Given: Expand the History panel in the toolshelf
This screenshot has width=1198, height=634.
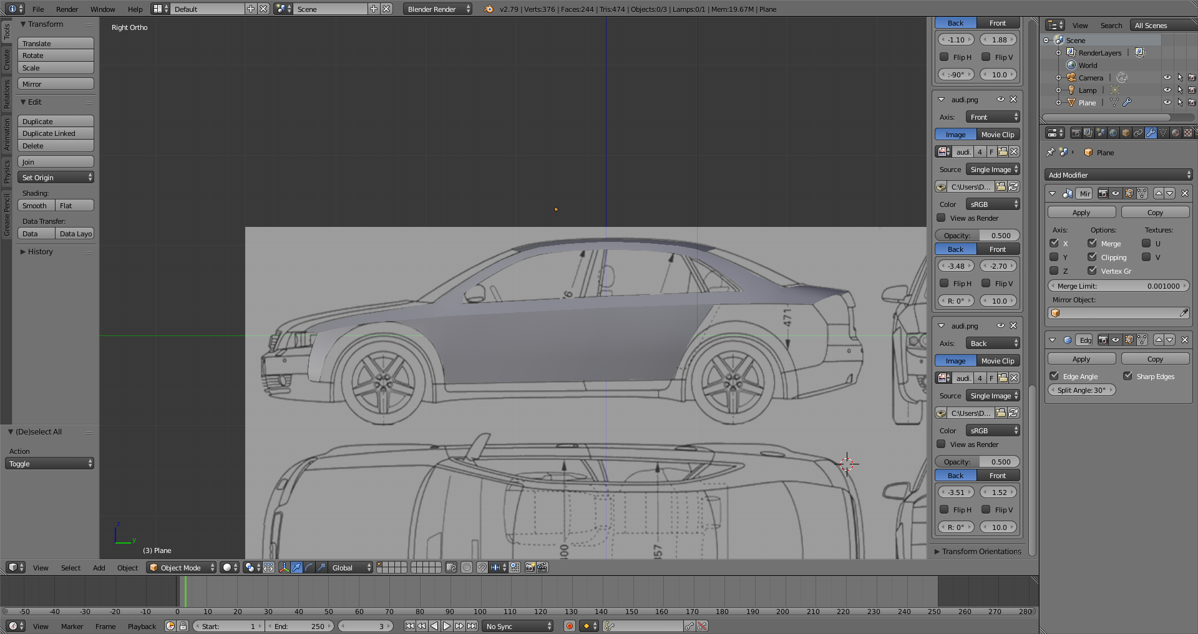Looking at the screenshot, I should coord(40,252).
